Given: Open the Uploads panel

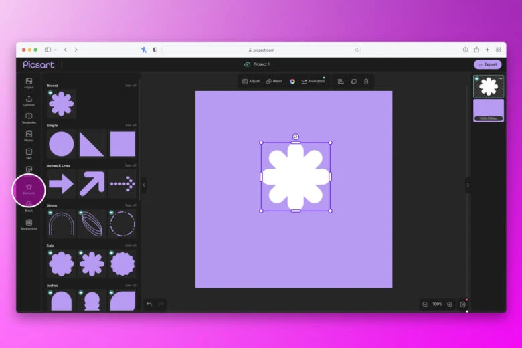Looking at the screenshot, I should coord(29,100).
